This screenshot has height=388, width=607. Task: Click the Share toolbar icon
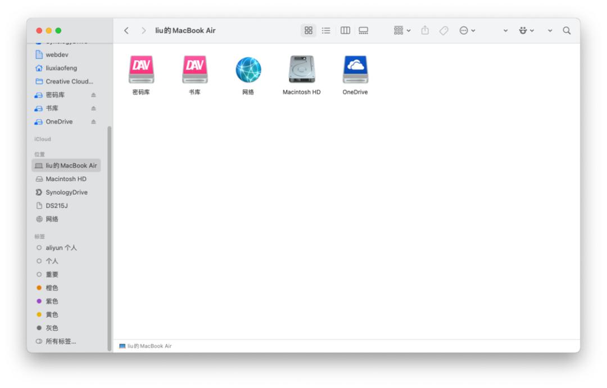tap(425, 30)
